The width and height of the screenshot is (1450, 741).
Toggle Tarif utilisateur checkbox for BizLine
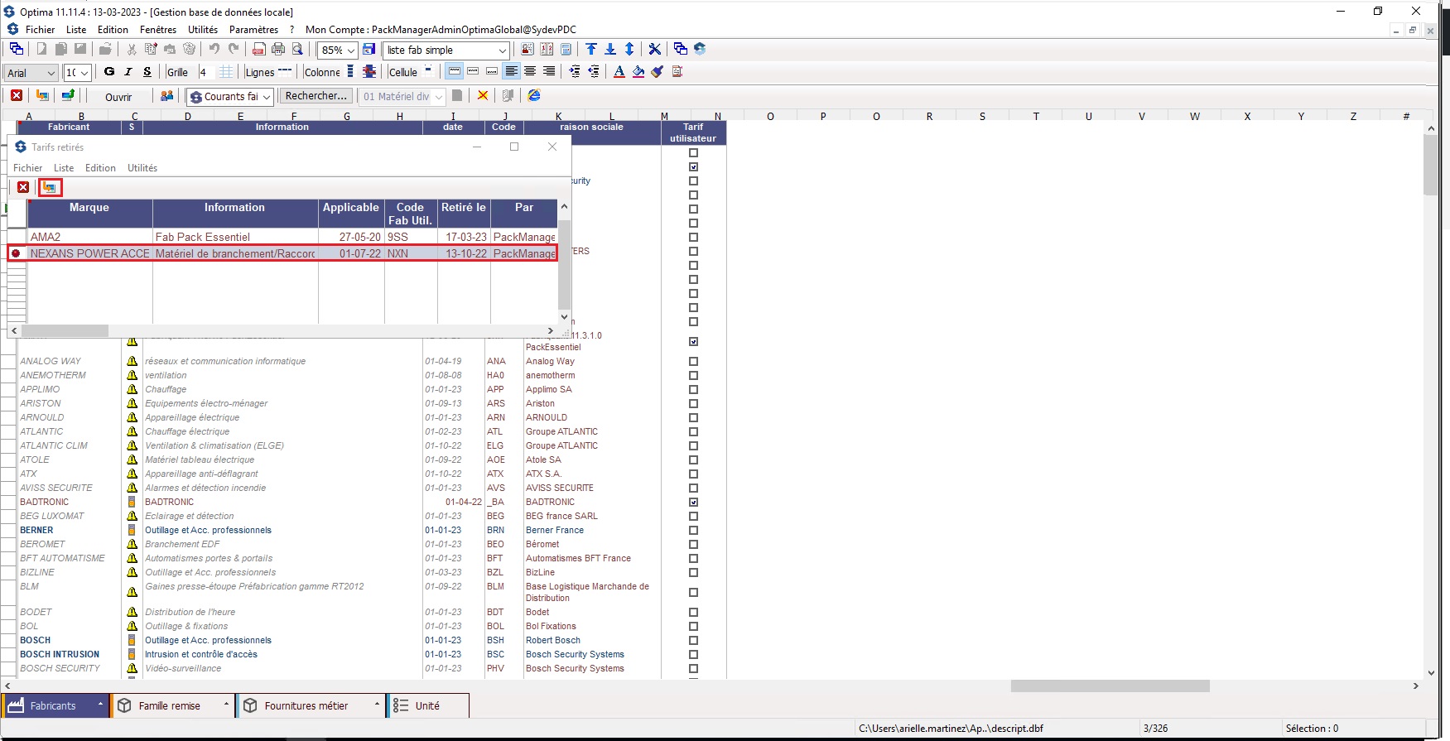pos(693,572)
